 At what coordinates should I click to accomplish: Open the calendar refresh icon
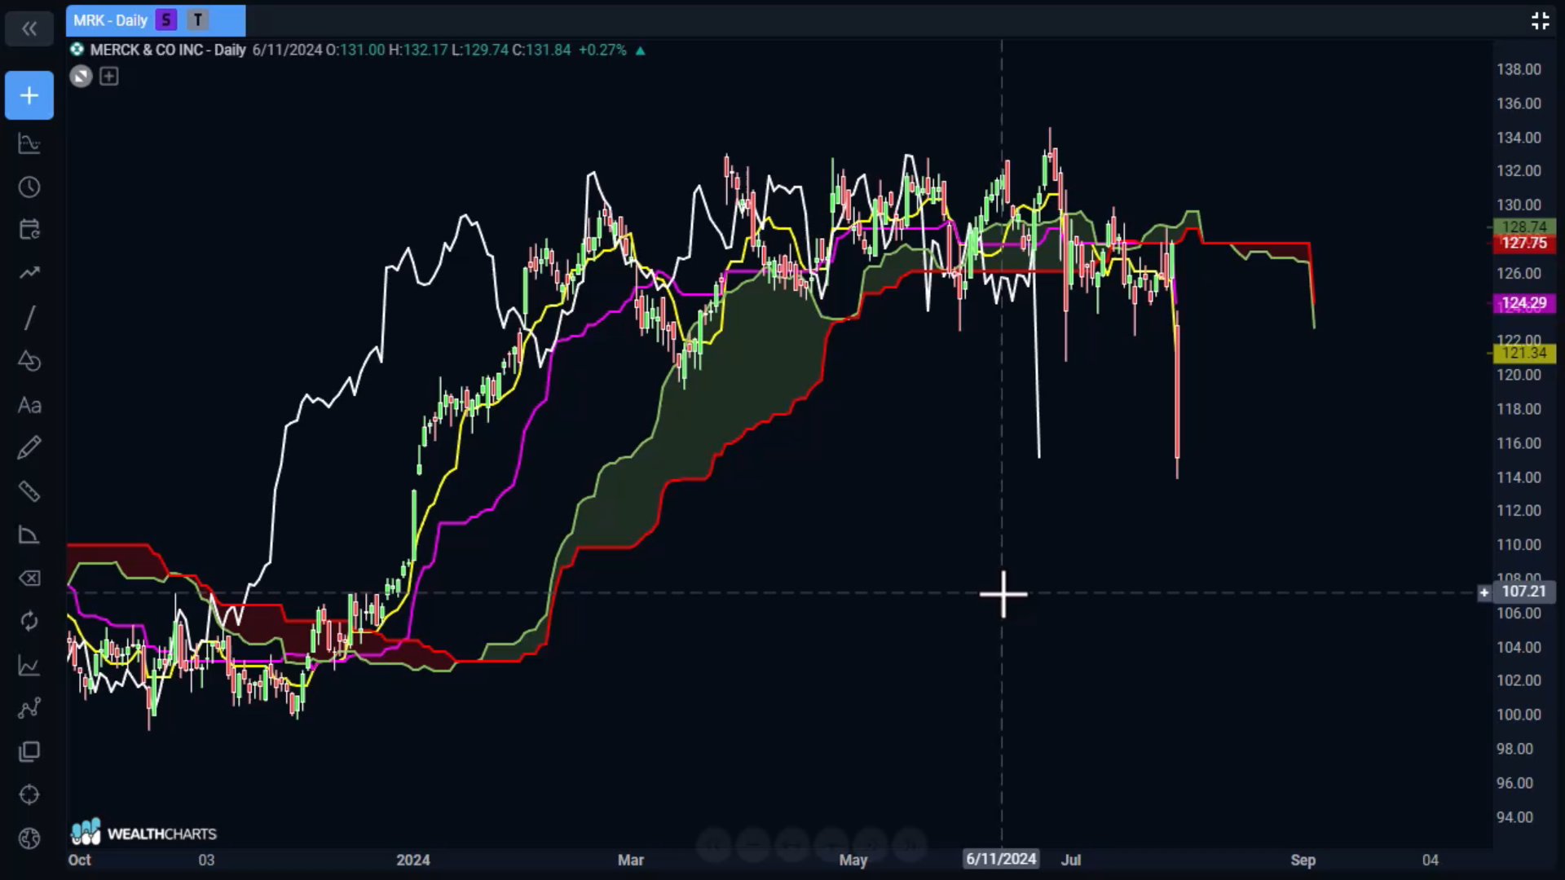29,230
